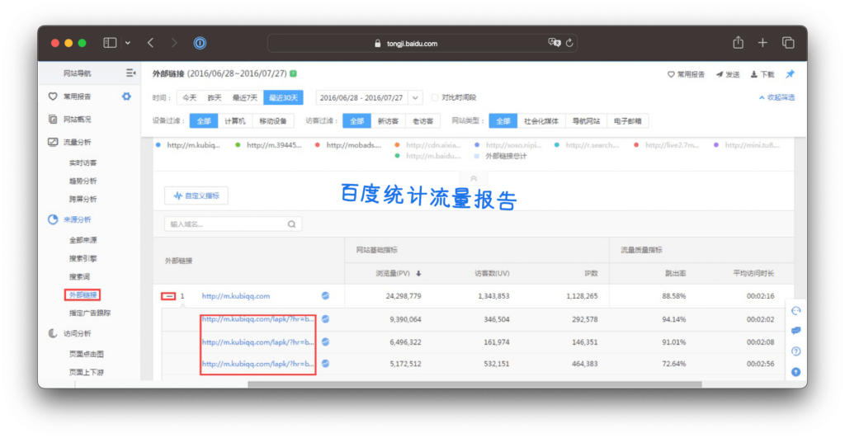This screenshot has height=438, width=845.
Task: Select 今天 time range
Action: point(190,97)
